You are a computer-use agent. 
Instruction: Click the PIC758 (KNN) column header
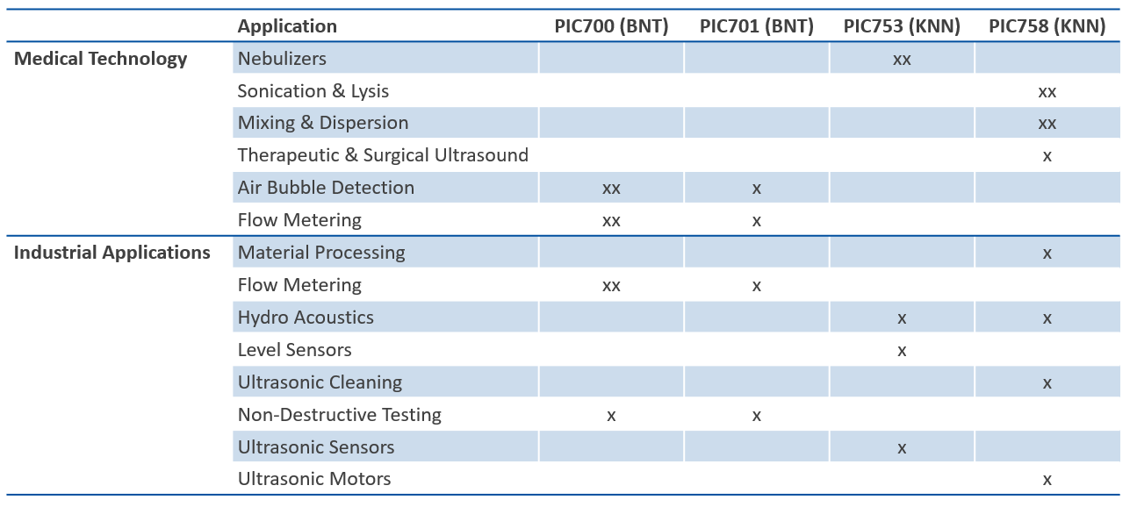coord(1047,26)
